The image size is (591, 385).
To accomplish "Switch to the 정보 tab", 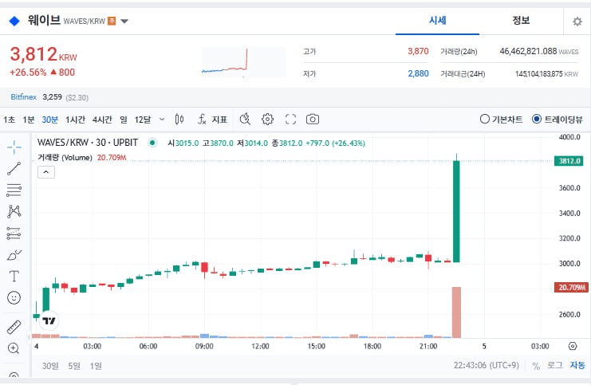I will 521,21.
